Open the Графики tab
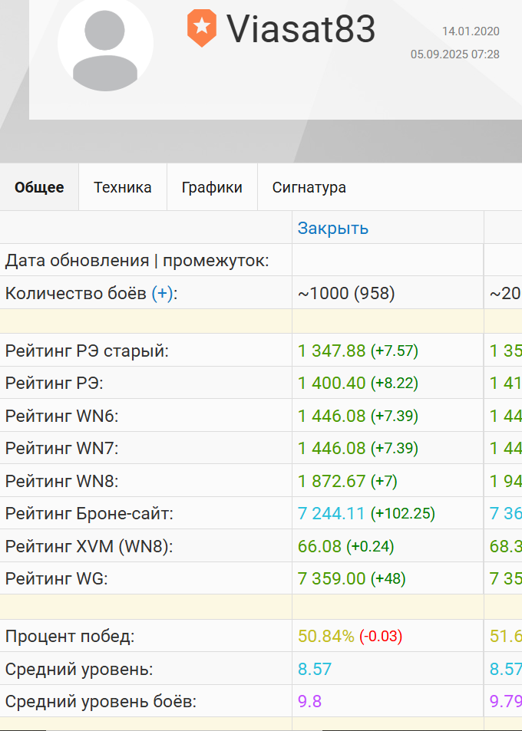The height and width of the screenshot is (731, 522). [x=212, y=187]
